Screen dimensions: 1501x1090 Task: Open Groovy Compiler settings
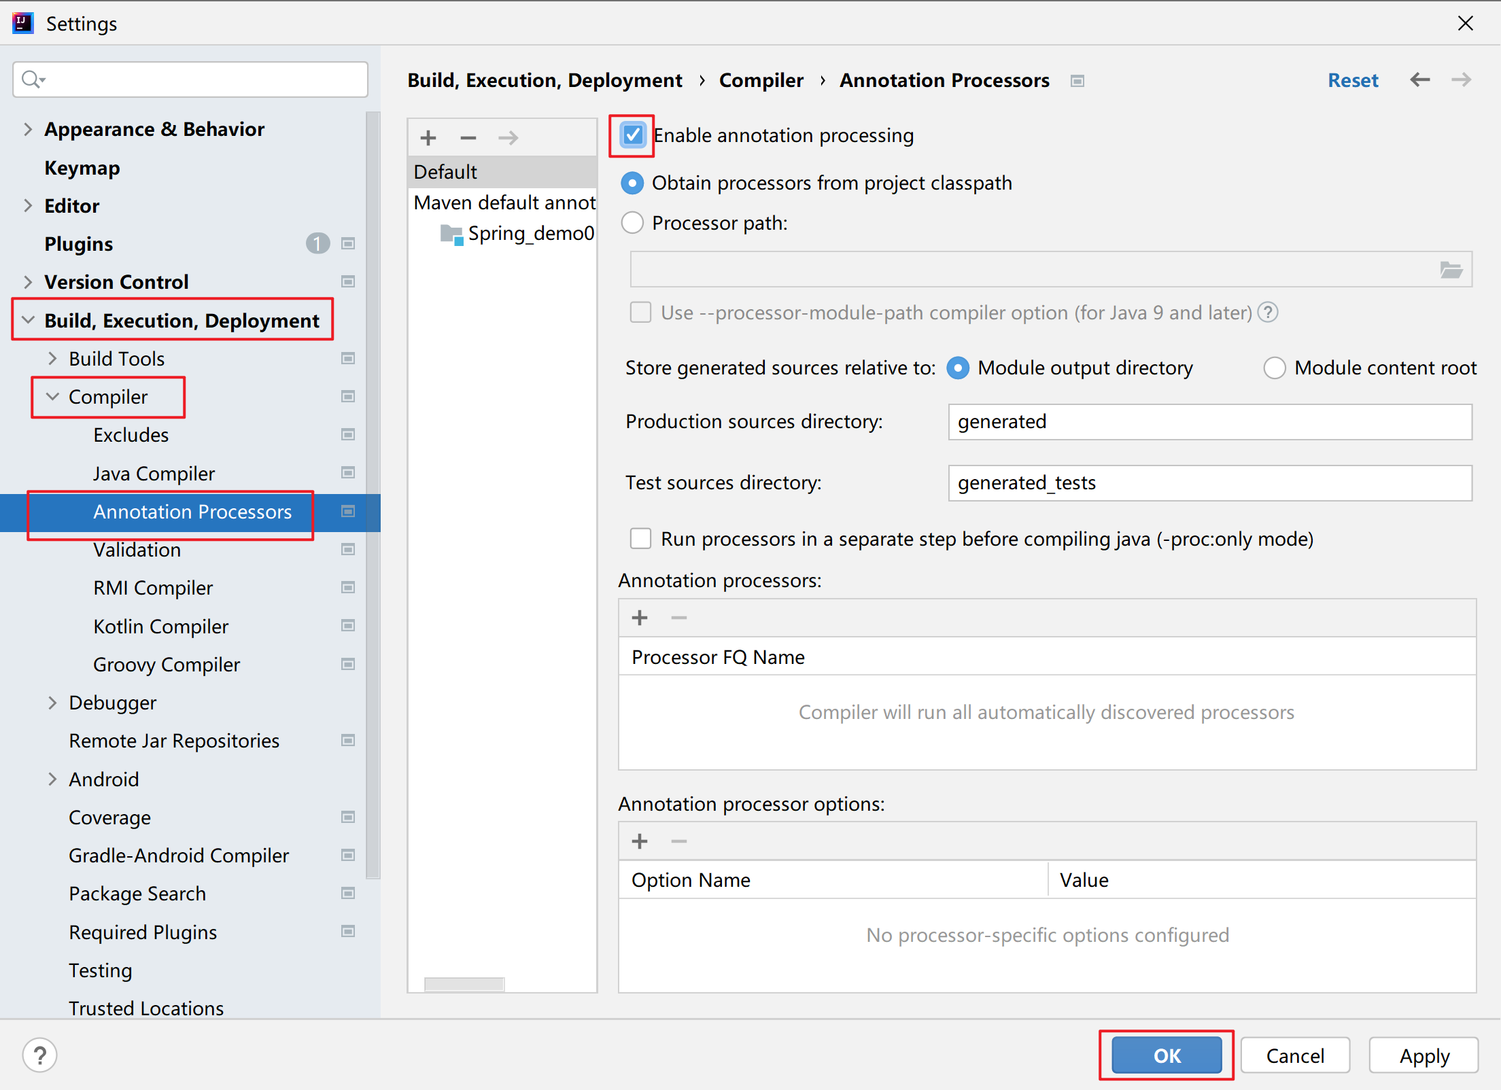pyautogui.click(x=167, y=664)
